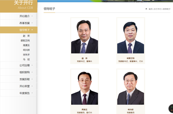Open the portrait photo of 何兴祥
Image resolution: width=173 pixels, height=114 pixels.
(x=131, y=87)
